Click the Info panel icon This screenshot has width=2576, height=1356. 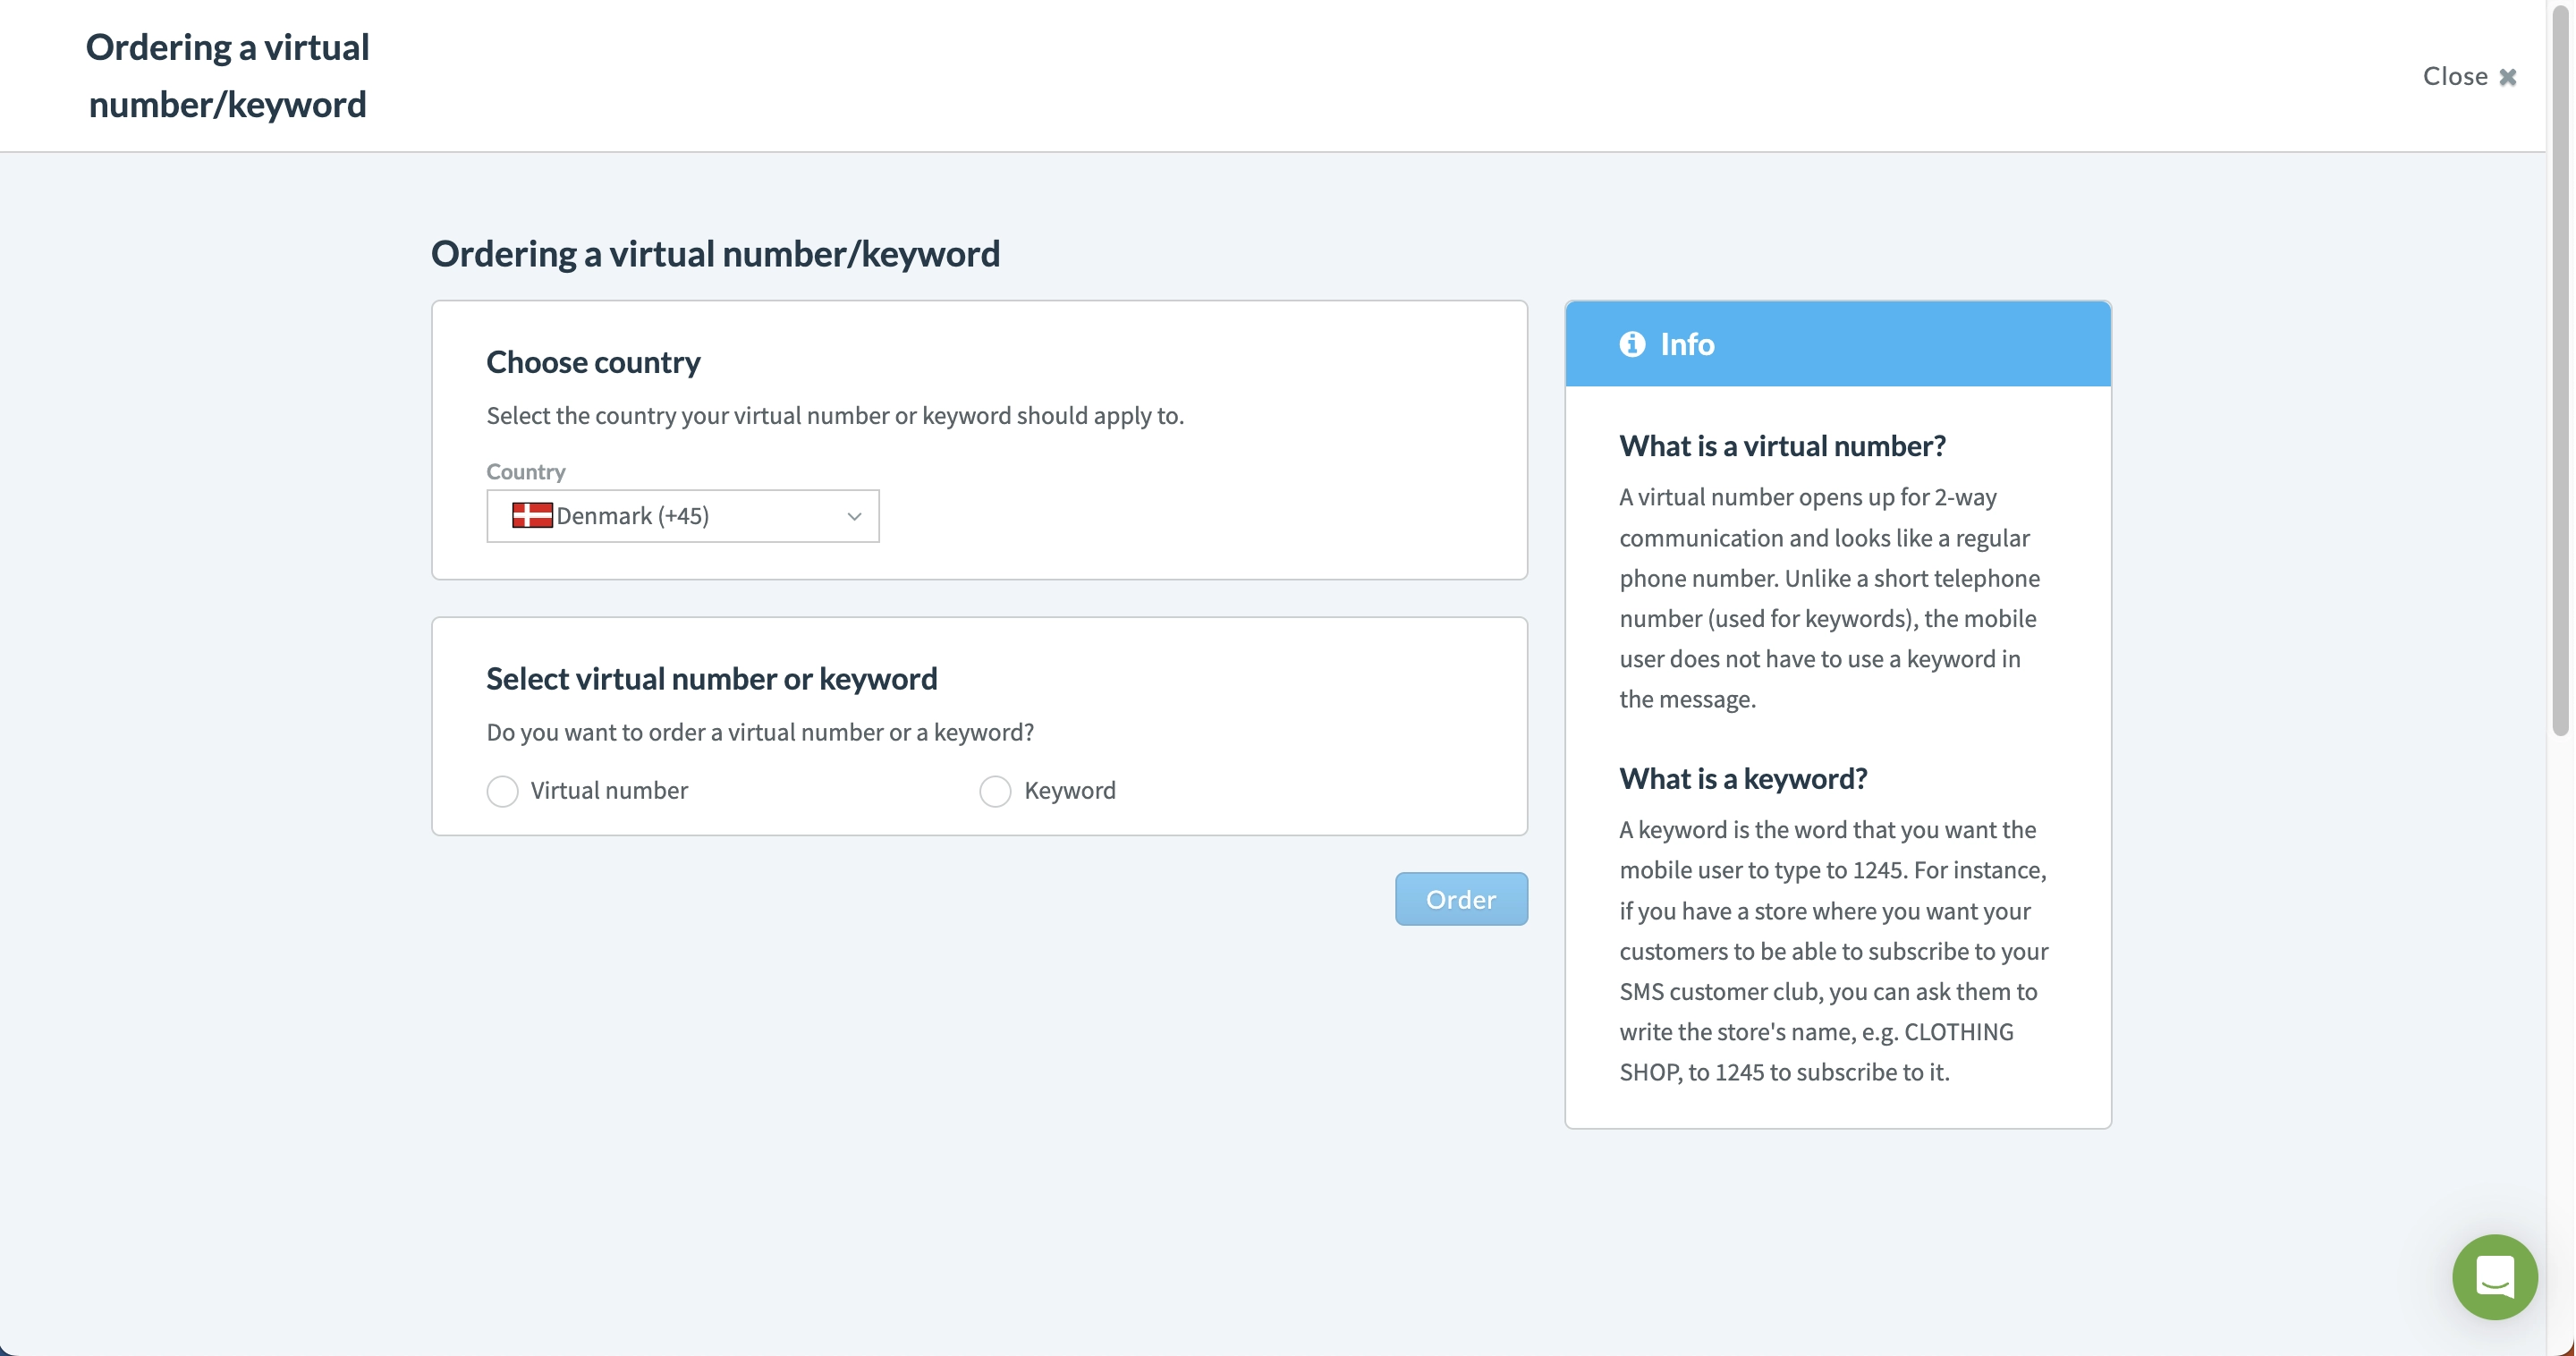pyautogui.click(x=1632, y=343)
